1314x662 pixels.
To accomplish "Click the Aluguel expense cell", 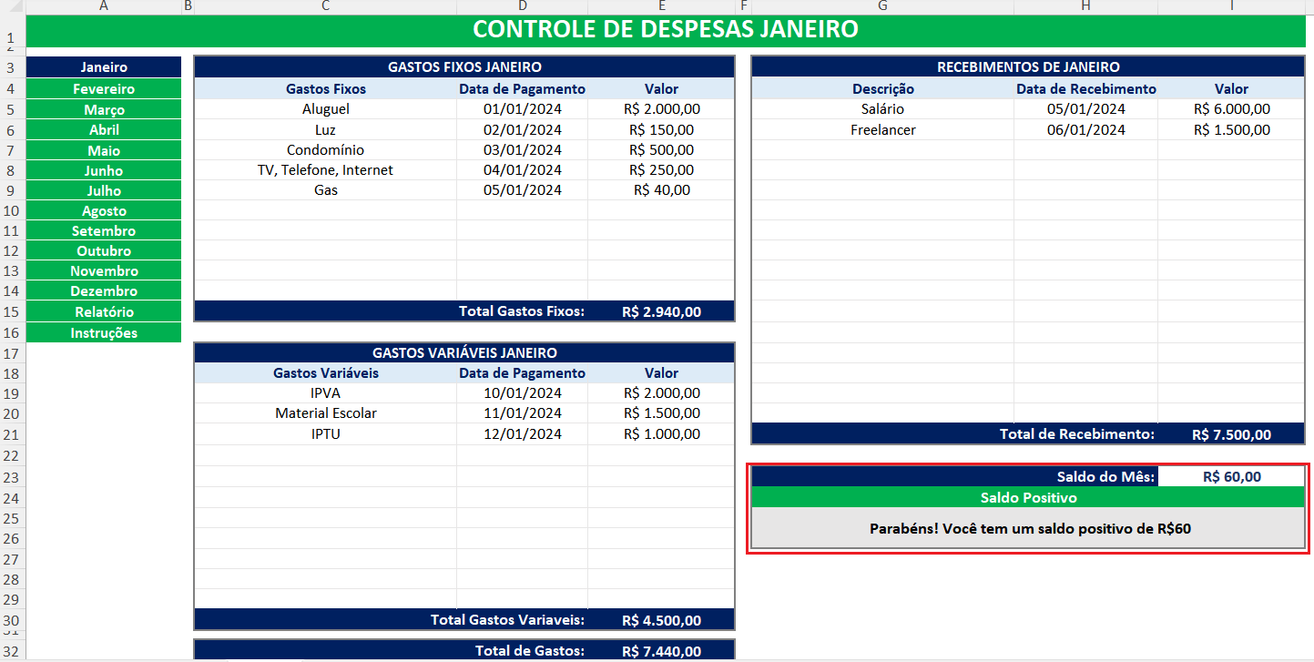I will click(x=325, y=108).
